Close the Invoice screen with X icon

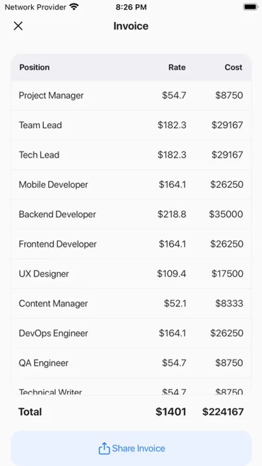click(x=18, y=26)
